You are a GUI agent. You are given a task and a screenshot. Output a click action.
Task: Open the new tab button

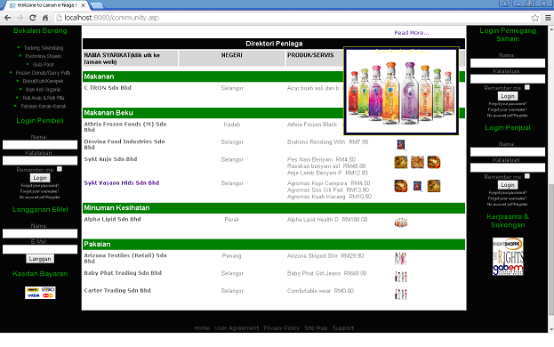pyautogui.click(x=96, y=5)
